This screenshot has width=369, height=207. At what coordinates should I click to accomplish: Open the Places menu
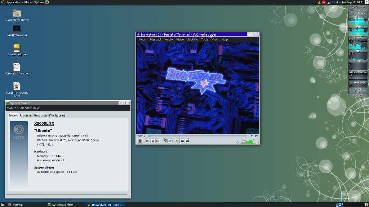pos(28,3)
